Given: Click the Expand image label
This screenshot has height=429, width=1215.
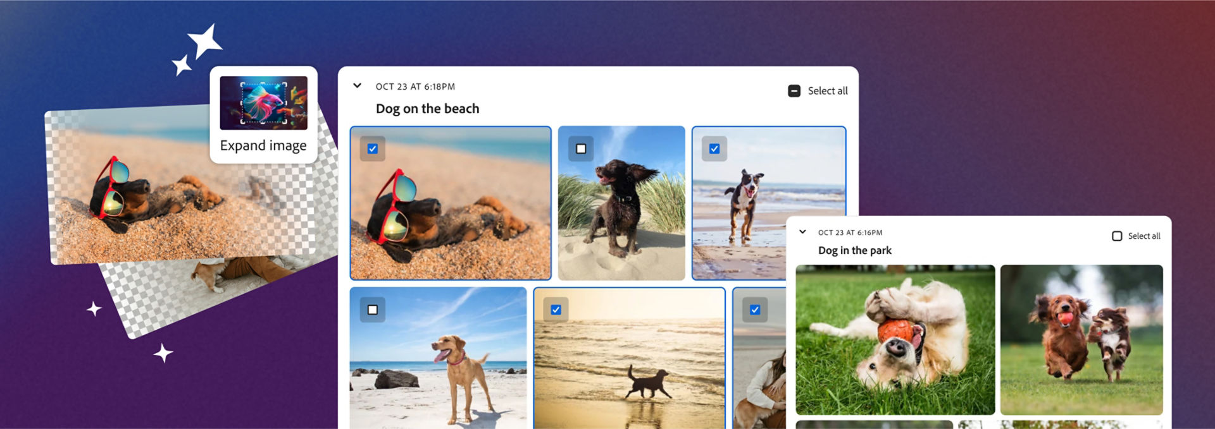Looking at the screenshot, I should (x=263, y=145).
